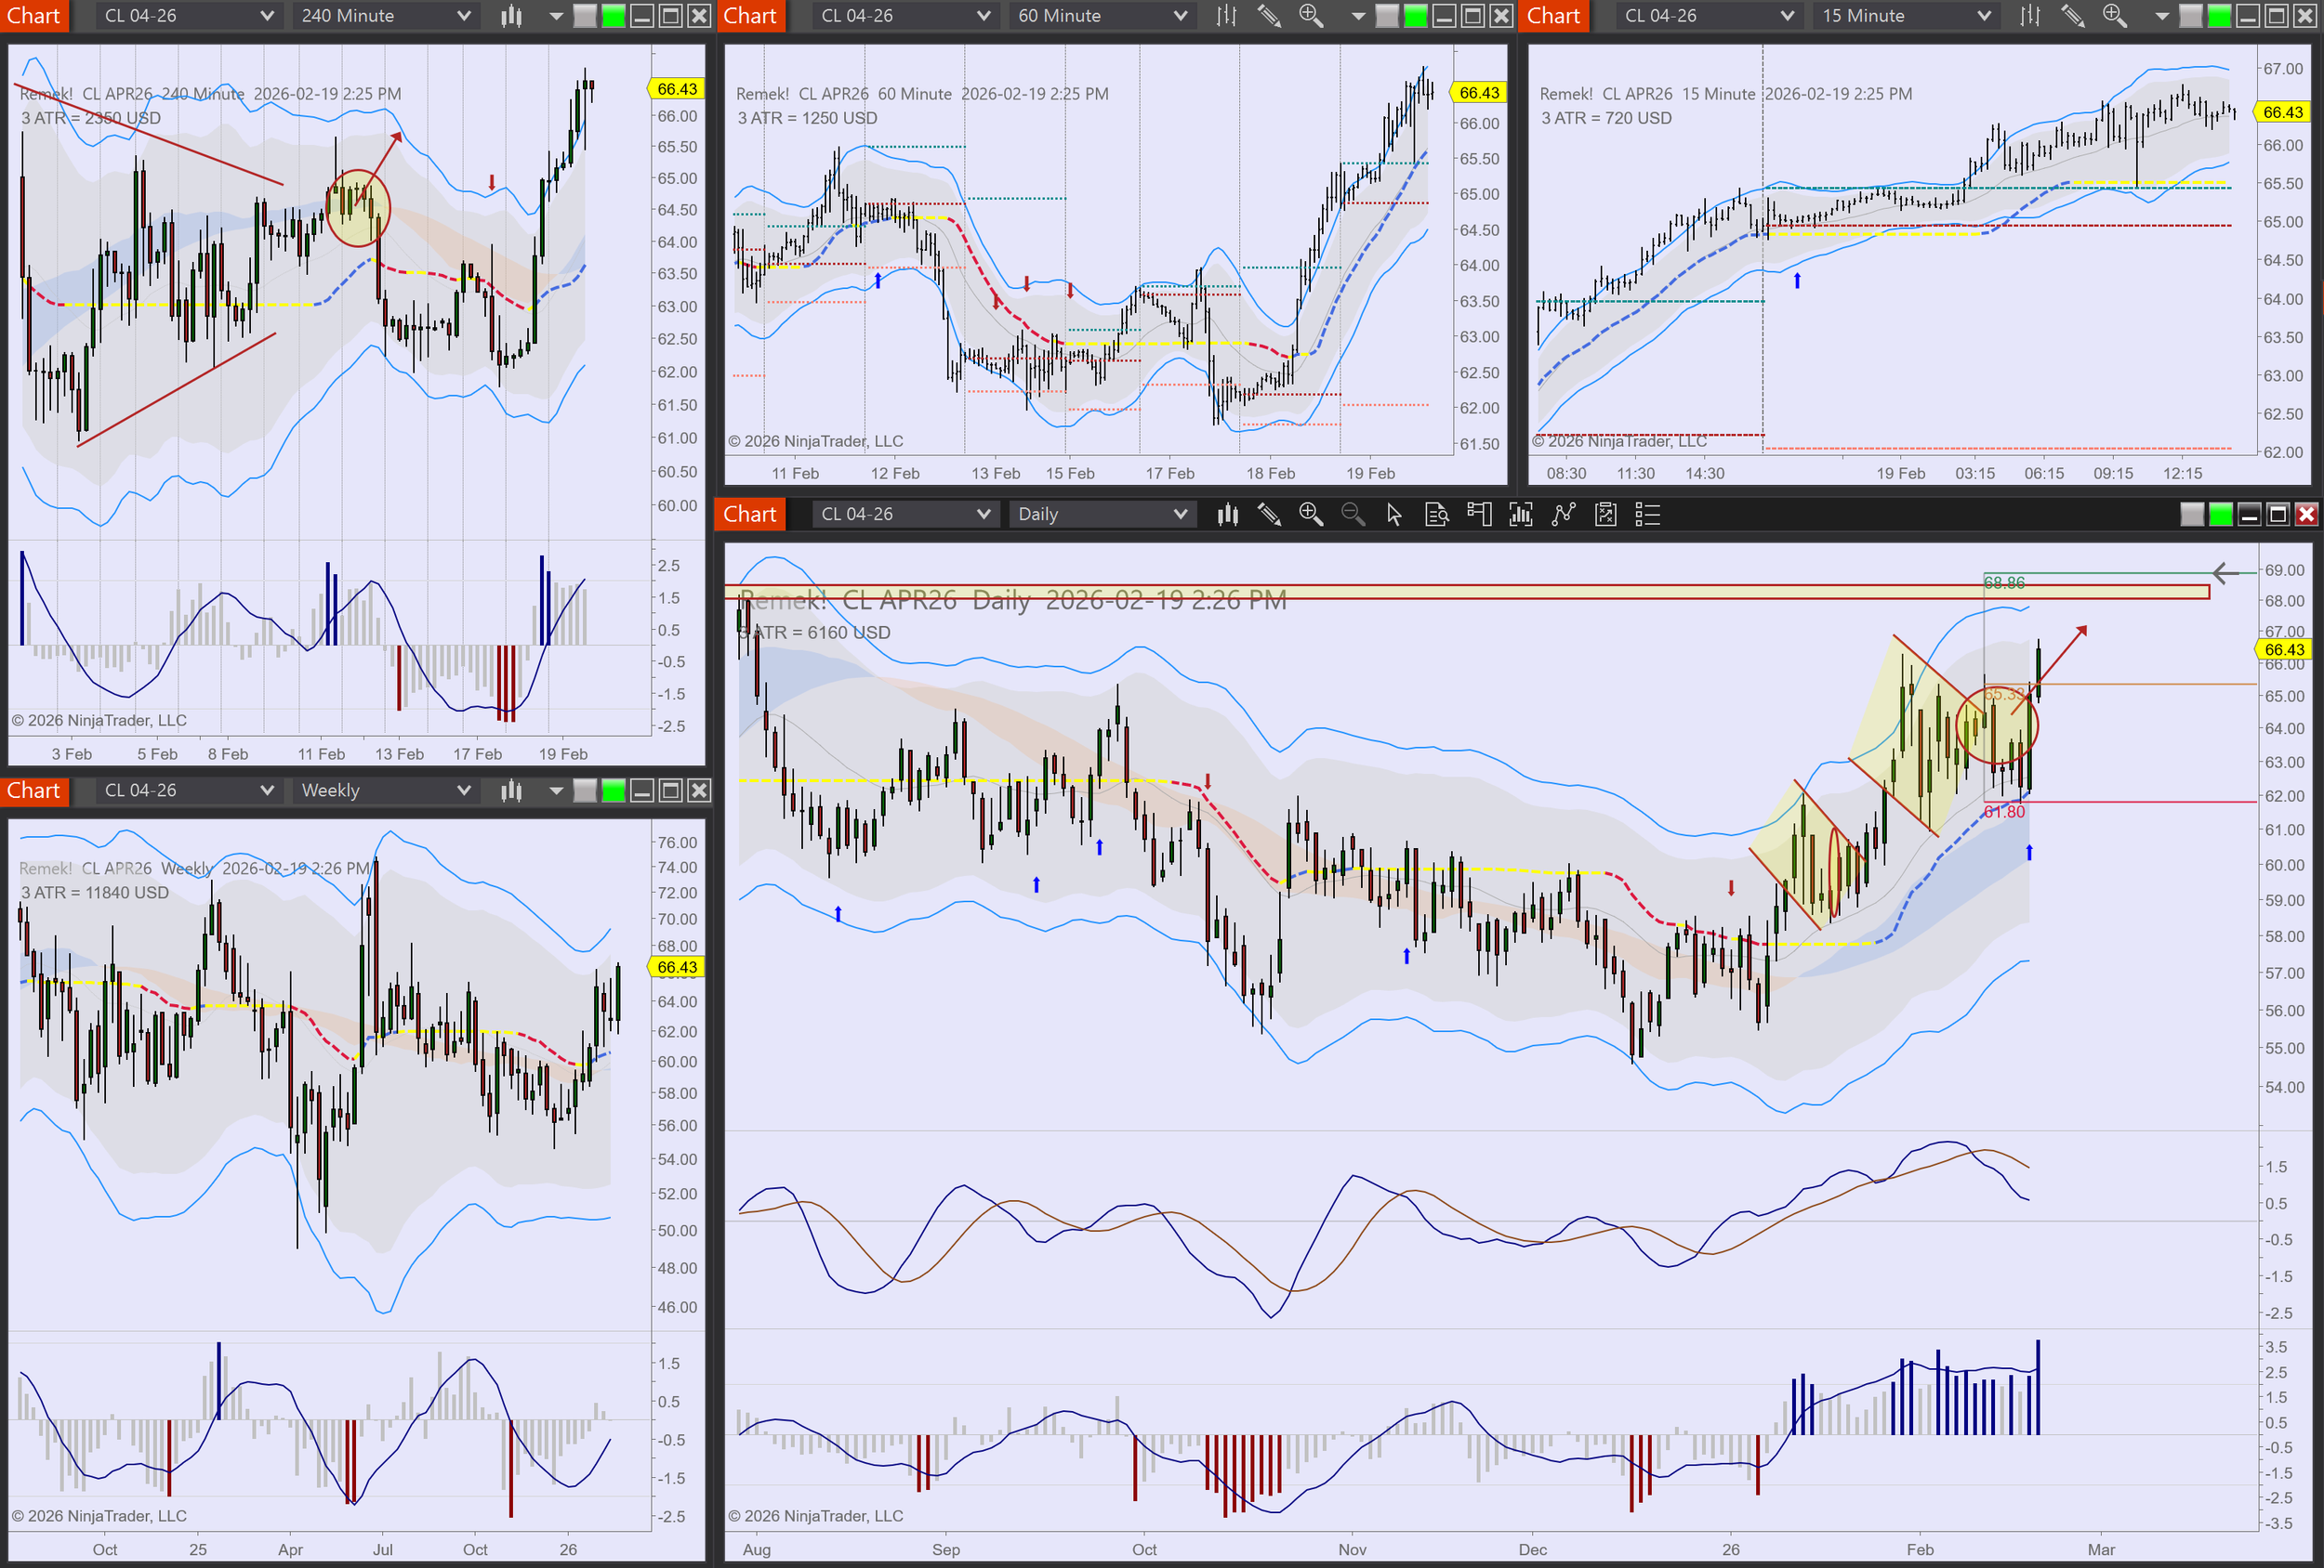Expand toolbar overflow arrow on 15 Minute chart
2324x1568 pixels.
(x=2161, y=16)
